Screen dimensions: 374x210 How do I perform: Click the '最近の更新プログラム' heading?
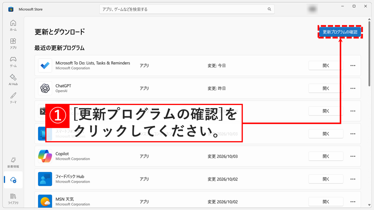60,48
